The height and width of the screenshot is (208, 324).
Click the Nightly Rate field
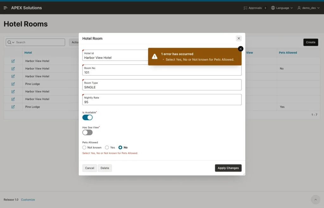pos(162,100)
